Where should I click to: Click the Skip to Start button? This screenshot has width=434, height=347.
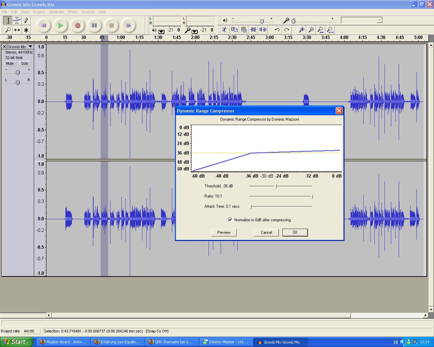44,25
